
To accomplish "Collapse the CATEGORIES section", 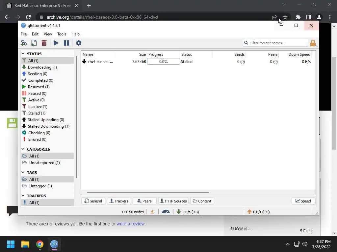I will pos(23,149).
